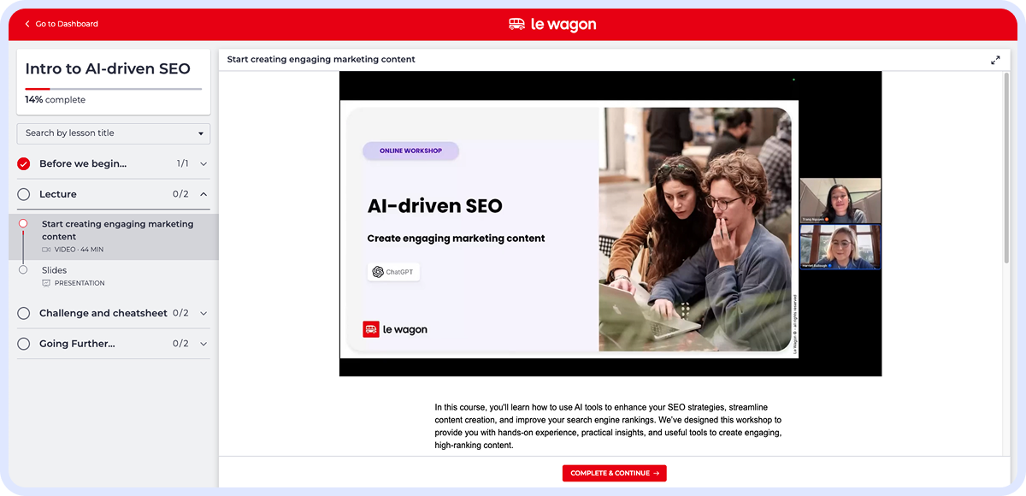Click the 14% course progress bar
The width and height of the screenshot is (1026, 496).
coord(114,87)
